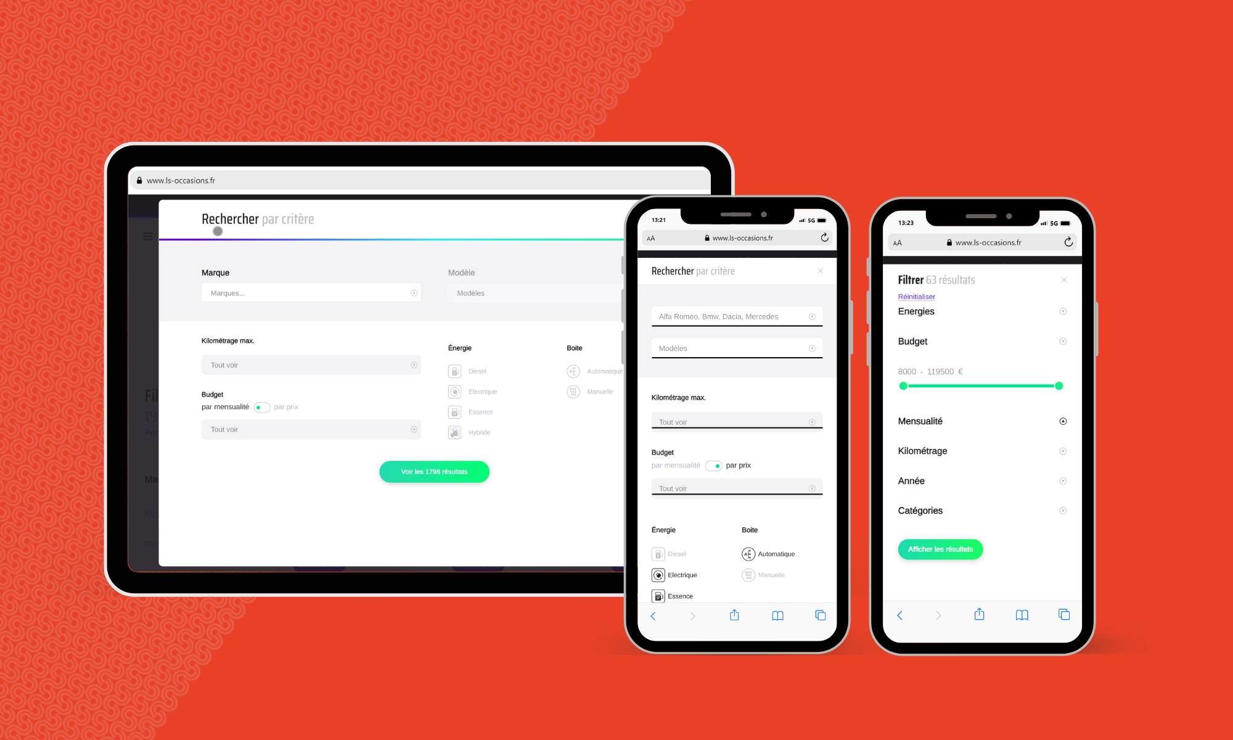
Task: Select the Marques input field
Action: tap(312, 292)
